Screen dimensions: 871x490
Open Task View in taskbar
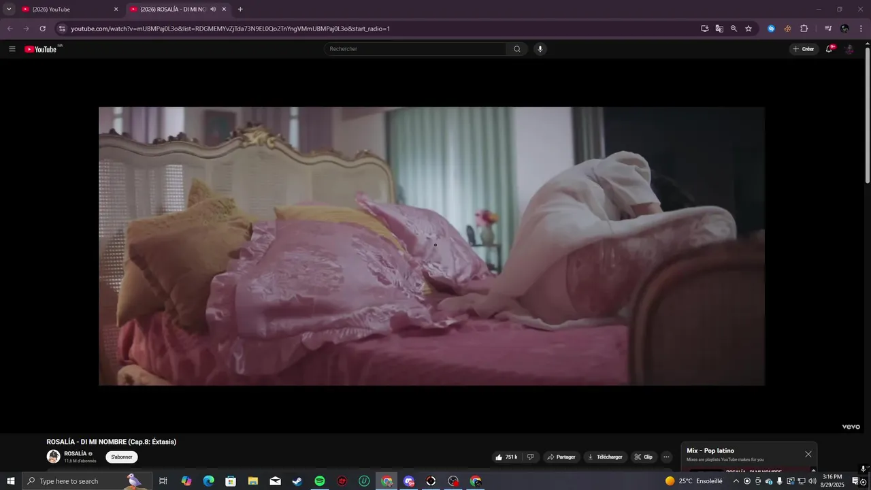[x=163, y=481]
